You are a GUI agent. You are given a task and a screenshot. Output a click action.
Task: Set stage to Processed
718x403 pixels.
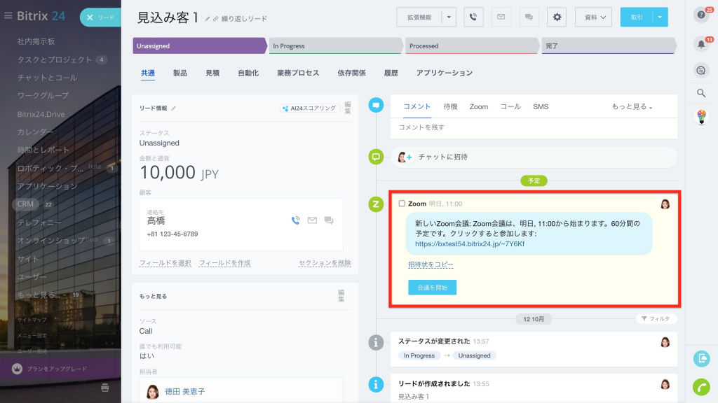tap(472, 45)
